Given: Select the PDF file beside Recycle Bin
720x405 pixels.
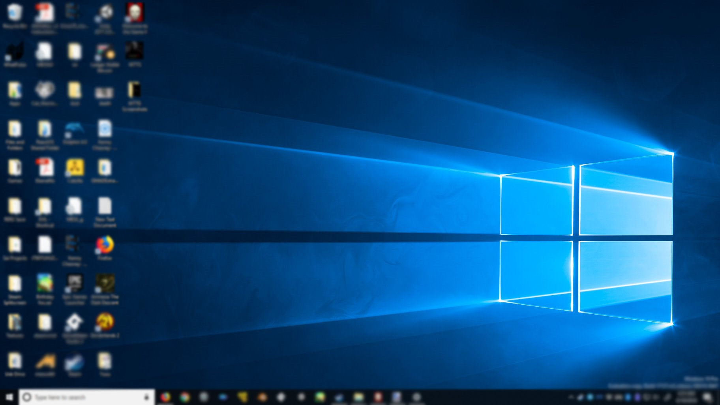Looking at the screenshot, I should tap(44, 18).
